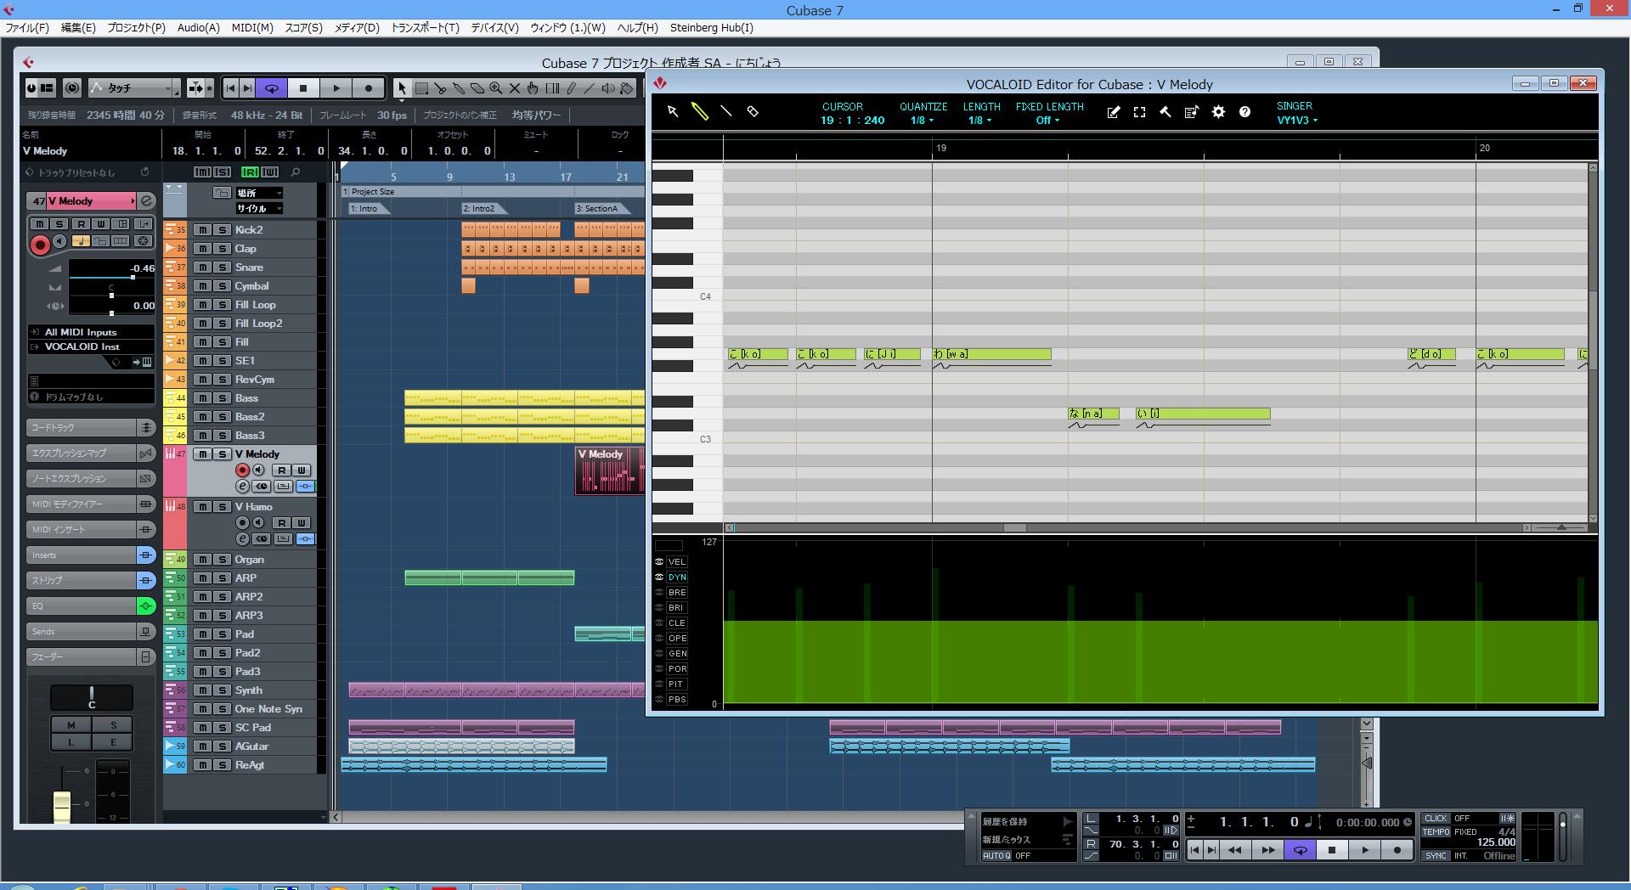Image resolution: width=1631 pixels, height=890 pixels.
Task: Select the V Melody clip in arrangement
Action: click(x=609, y=470)
